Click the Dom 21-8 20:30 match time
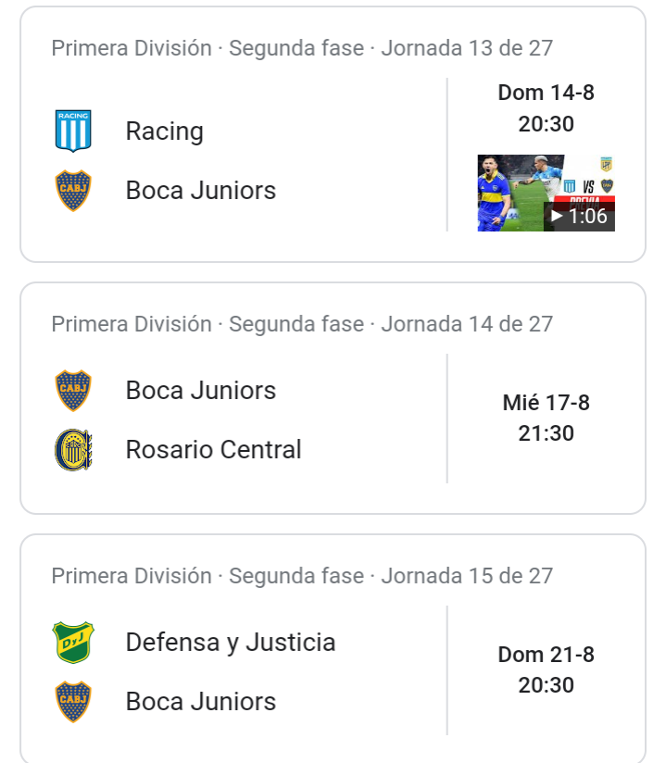 [x=546, y=669]
